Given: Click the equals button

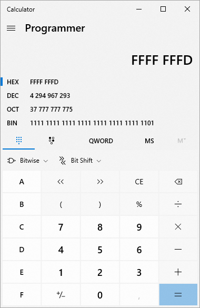Looking at the screenshot, I should [x=178, y=295].
